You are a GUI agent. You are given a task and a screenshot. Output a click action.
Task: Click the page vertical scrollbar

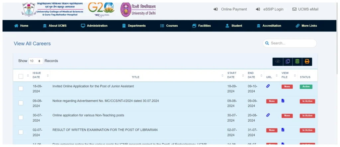tap(338, 39)
